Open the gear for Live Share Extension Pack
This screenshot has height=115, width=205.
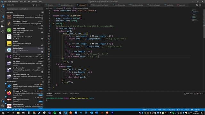(42, 79)
